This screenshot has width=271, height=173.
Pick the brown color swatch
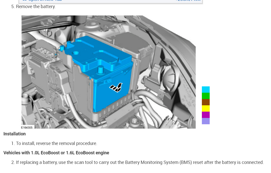pyautogui.click(x=206, y=102)
